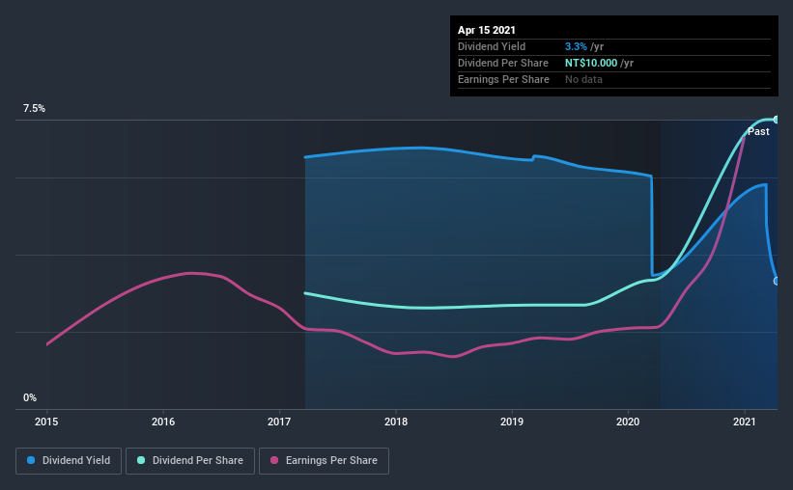793x490 pixels.
Task: Select the 2016 label on the time axis
Action: pos(163,422)
